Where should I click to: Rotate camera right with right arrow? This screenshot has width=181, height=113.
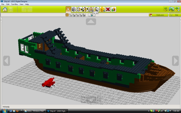coord(175,61)
